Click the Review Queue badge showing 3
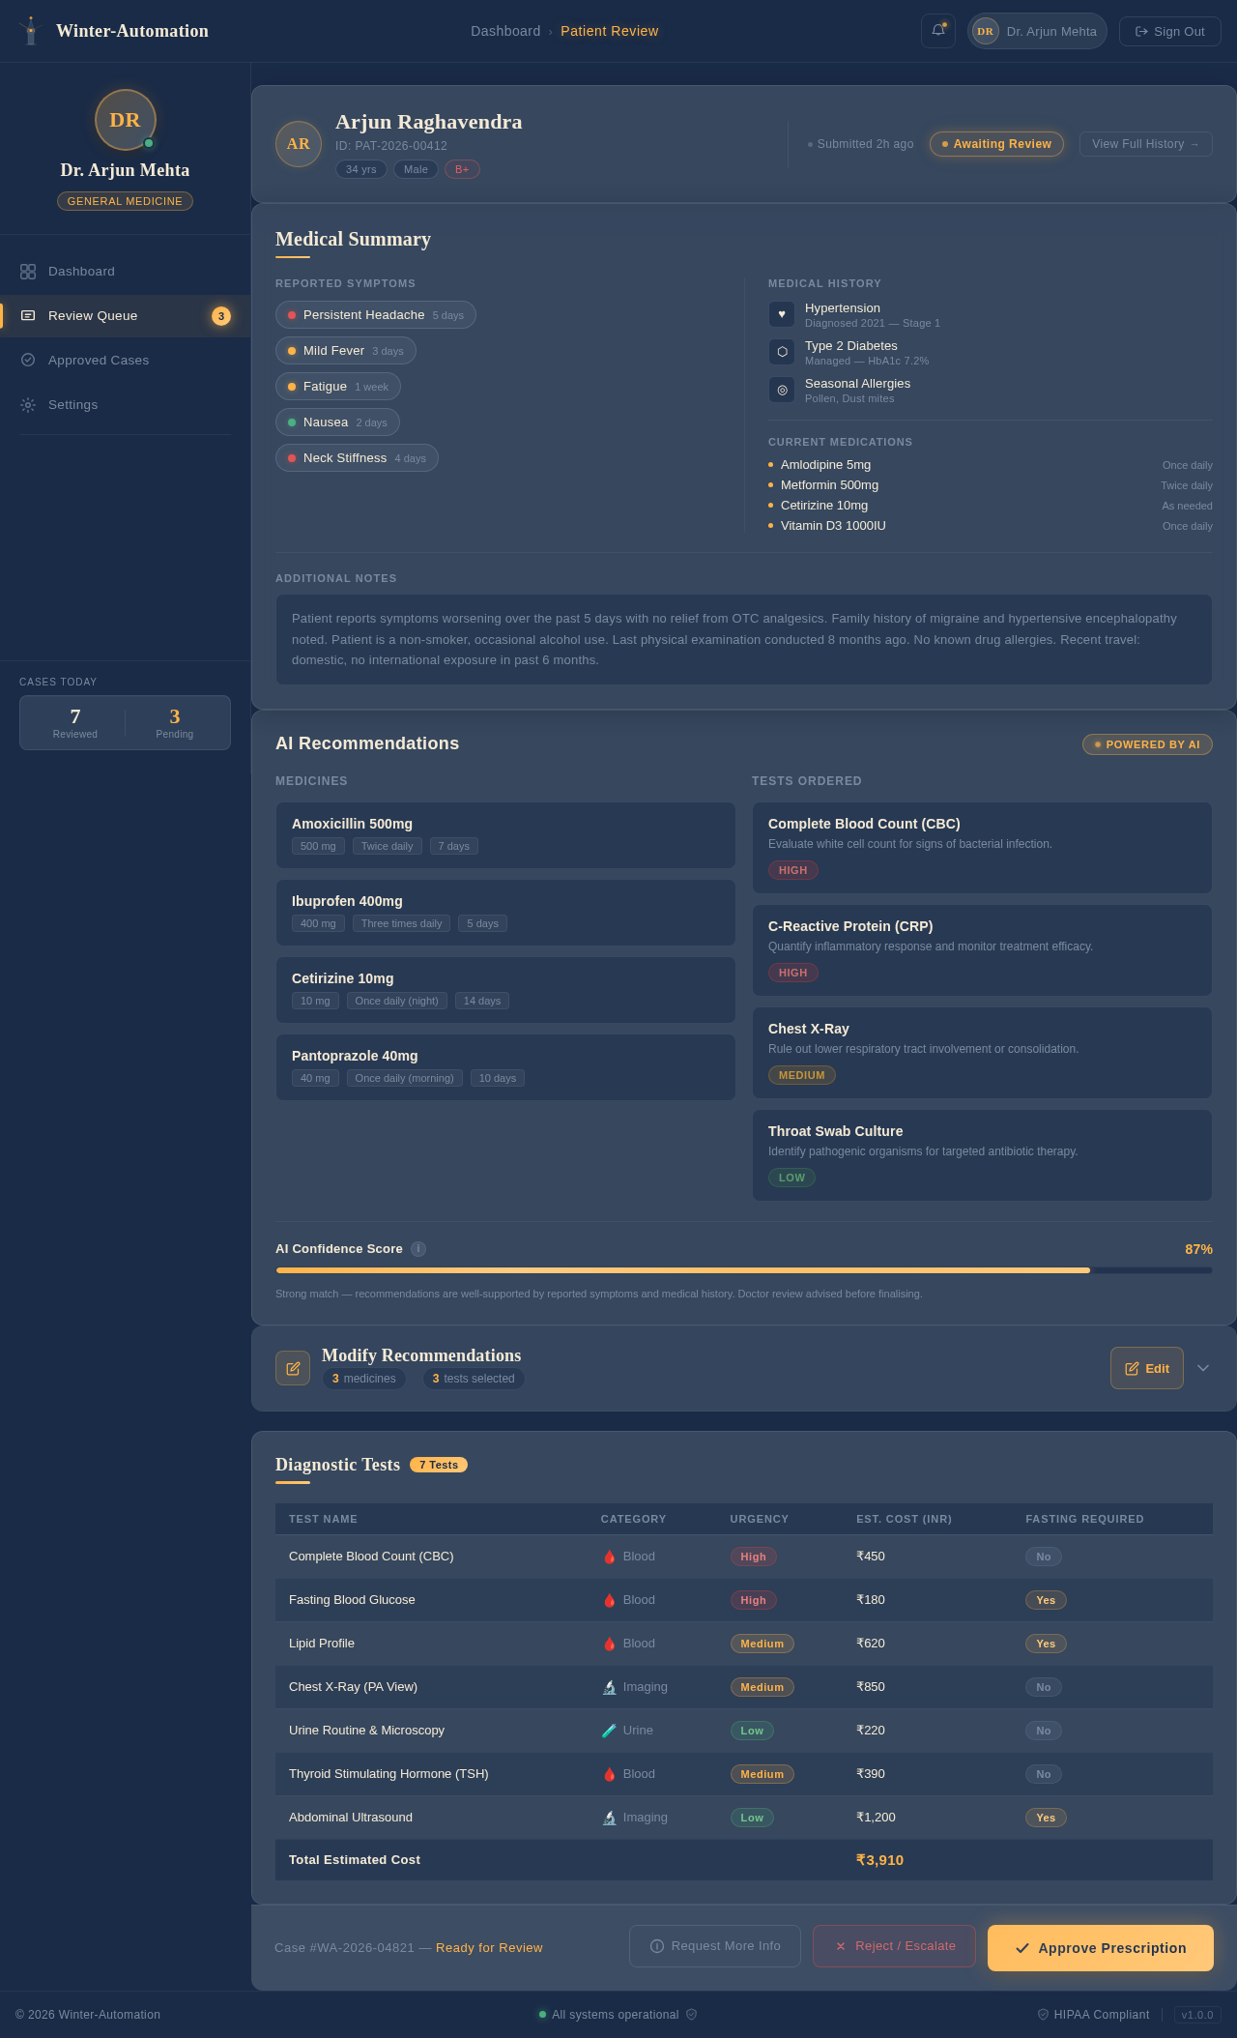This screenshot has width=1237, height=2038. pos(221,316)
